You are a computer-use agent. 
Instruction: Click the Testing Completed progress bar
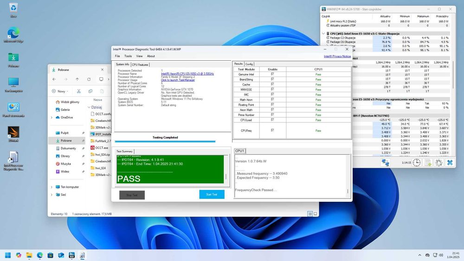tap(165, 141)
